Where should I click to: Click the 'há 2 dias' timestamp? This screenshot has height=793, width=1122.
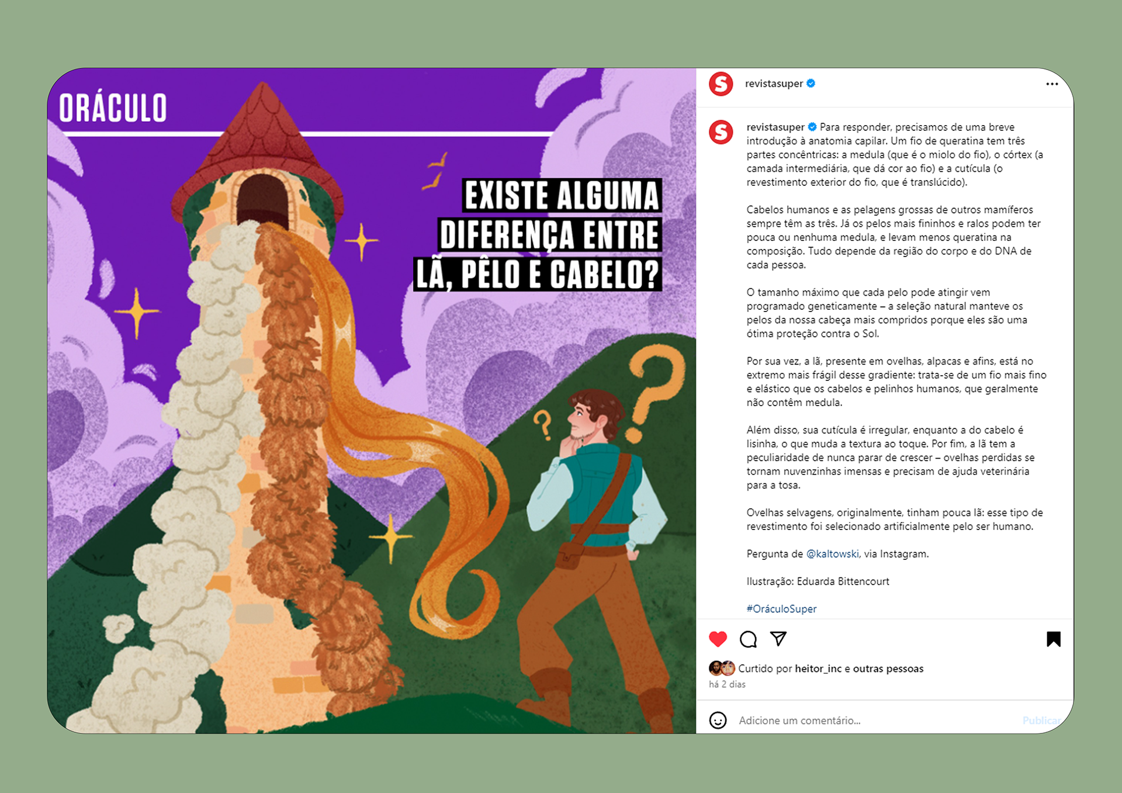[727, 684]
